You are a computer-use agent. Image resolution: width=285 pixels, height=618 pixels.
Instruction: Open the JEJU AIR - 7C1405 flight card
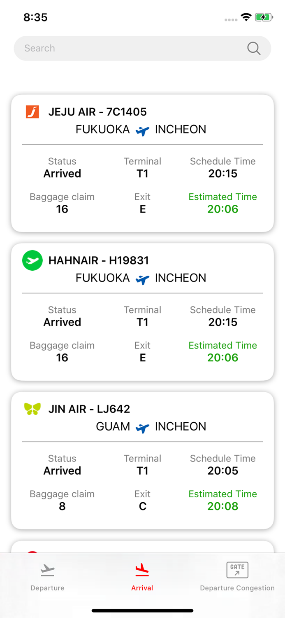pyautogui.click(x=142, y=163)
